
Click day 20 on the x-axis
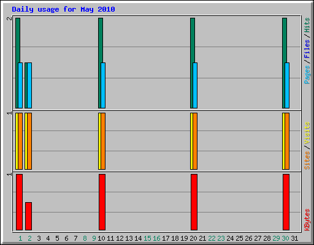tap(193, 238)
